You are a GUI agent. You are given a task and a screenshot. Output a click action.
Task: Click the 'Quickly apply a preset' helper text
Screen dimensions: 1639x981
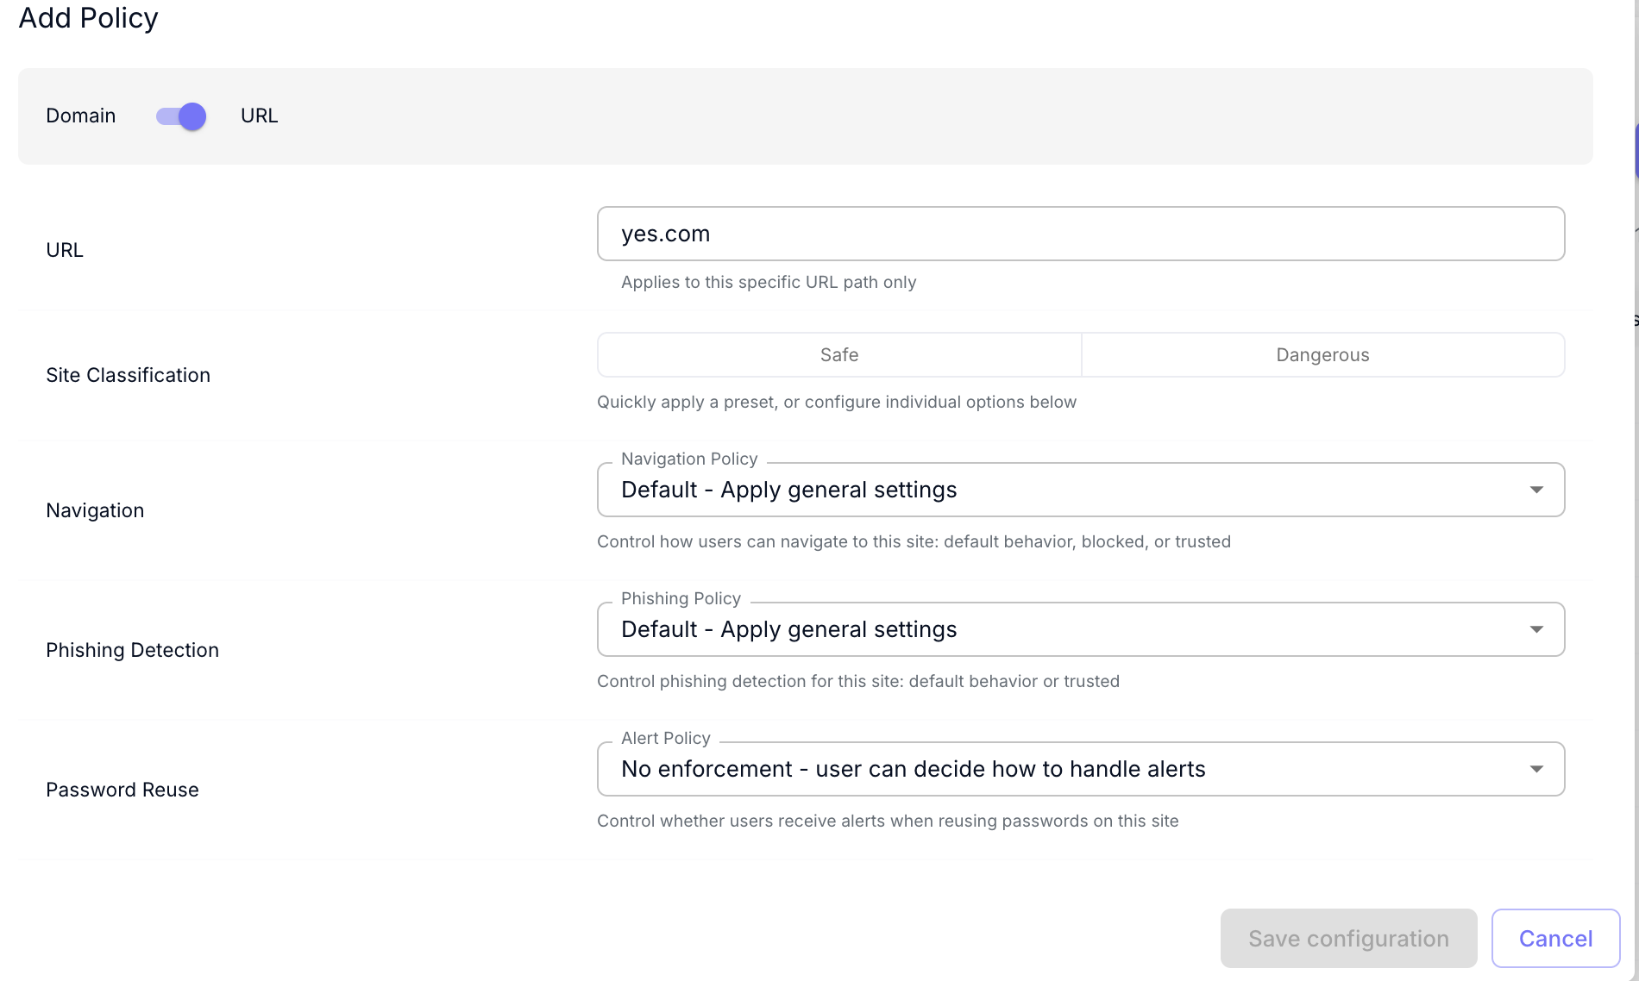pyautogui.click(x=837, y=402)
